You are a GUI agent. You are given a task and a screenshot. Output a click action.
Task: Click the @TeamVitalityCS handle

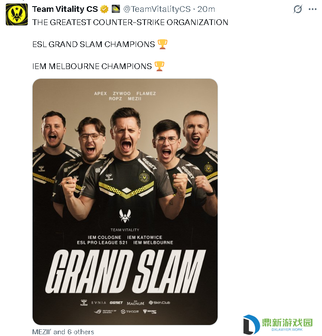click(157, 9)
